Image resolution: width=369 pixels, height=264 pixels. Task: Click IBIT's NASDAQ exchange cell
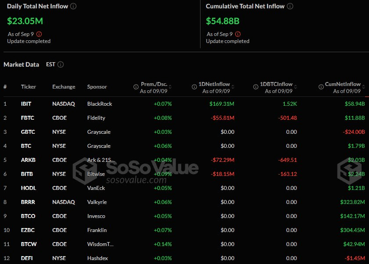click(x=64, y=104)
